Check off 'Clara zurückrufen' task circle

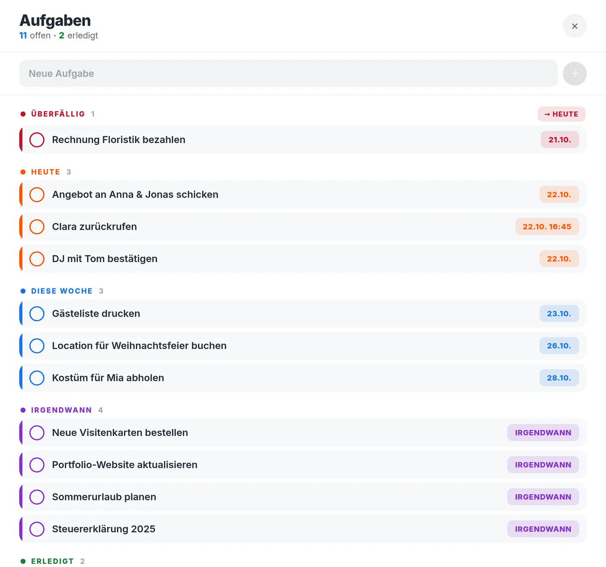(x=37, y=227)
